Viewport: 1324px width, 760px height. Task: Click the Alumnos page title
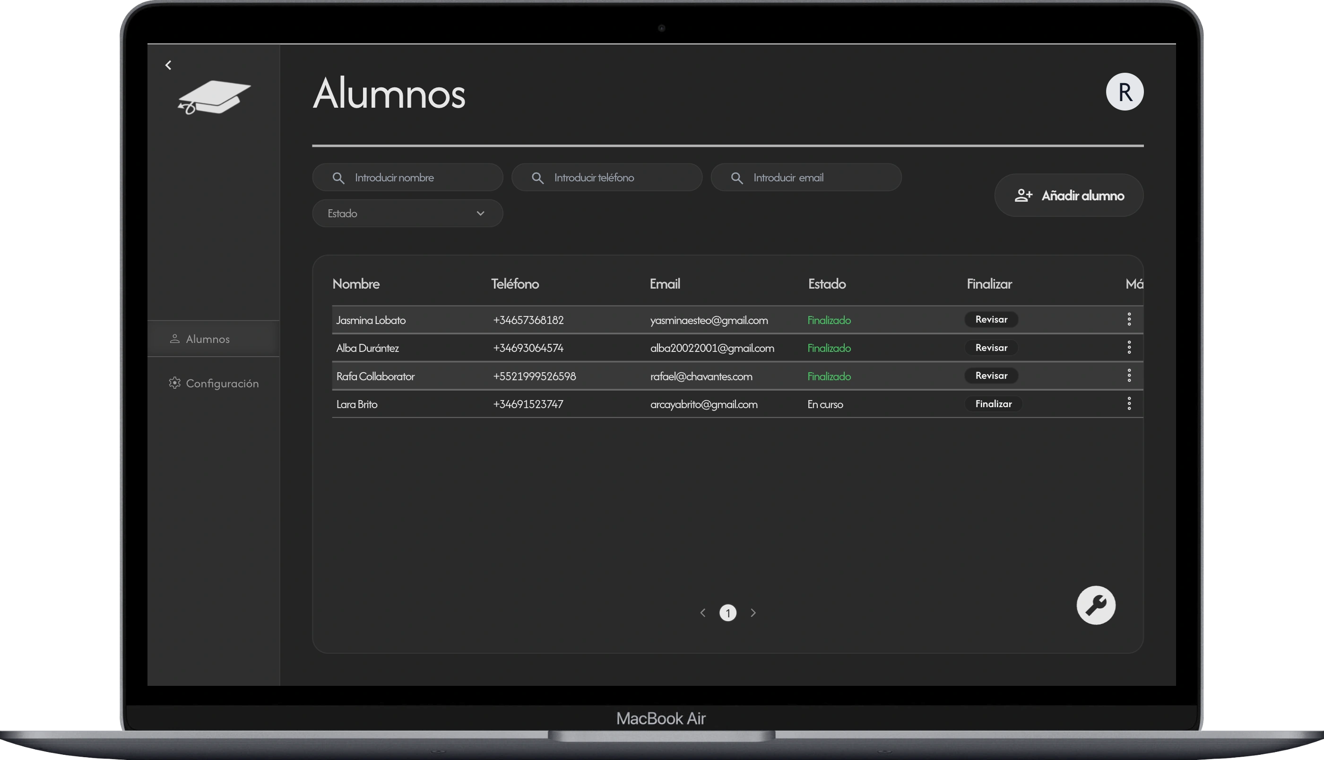[389, 93]
